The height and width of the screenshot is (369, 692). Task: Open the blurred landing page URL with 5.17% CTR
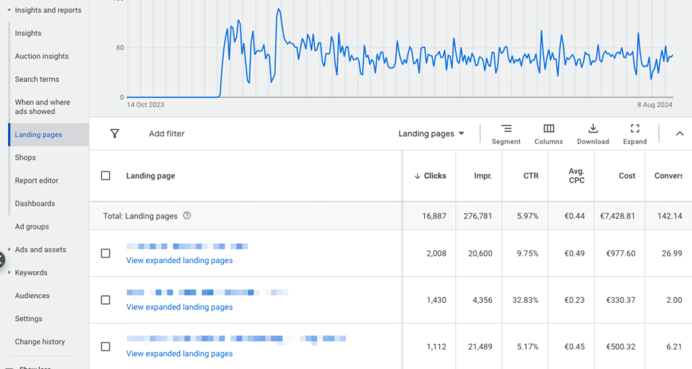[236, 339]
